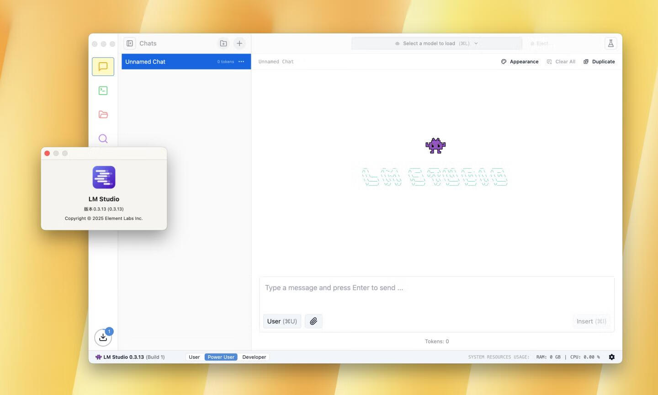Open the Chat view in sidebar

pyautogui.click(x=103, y=67)
